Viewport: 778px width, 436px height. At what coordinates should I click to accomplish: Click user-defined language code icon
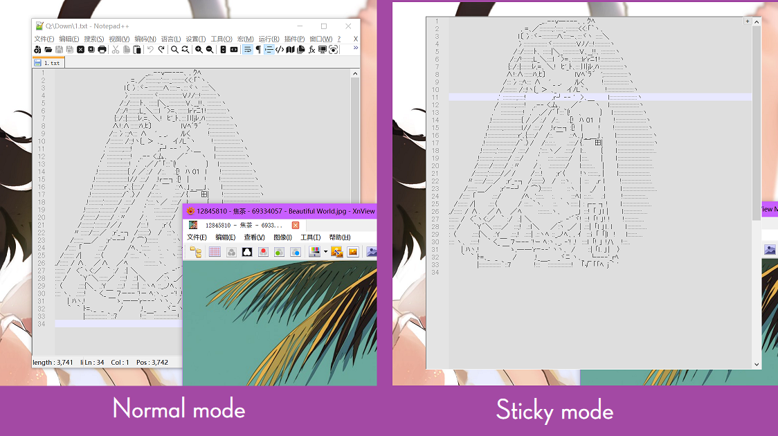pos(280,50)
